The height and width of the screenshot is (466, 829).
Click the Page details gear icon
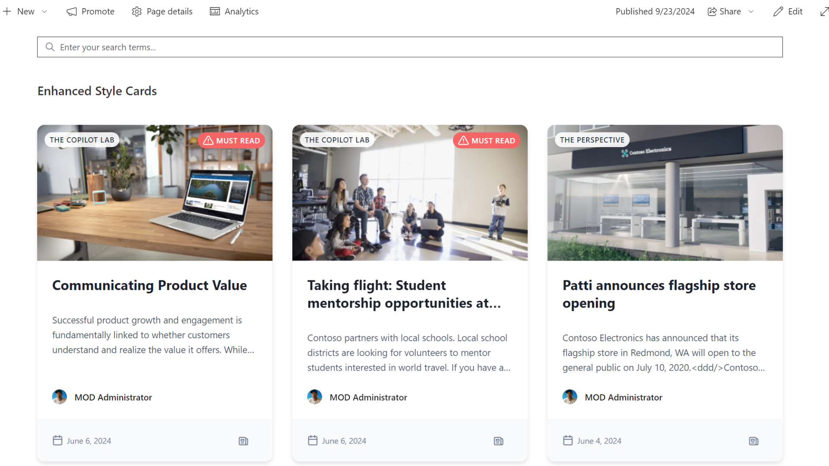(x=137, y=12)
